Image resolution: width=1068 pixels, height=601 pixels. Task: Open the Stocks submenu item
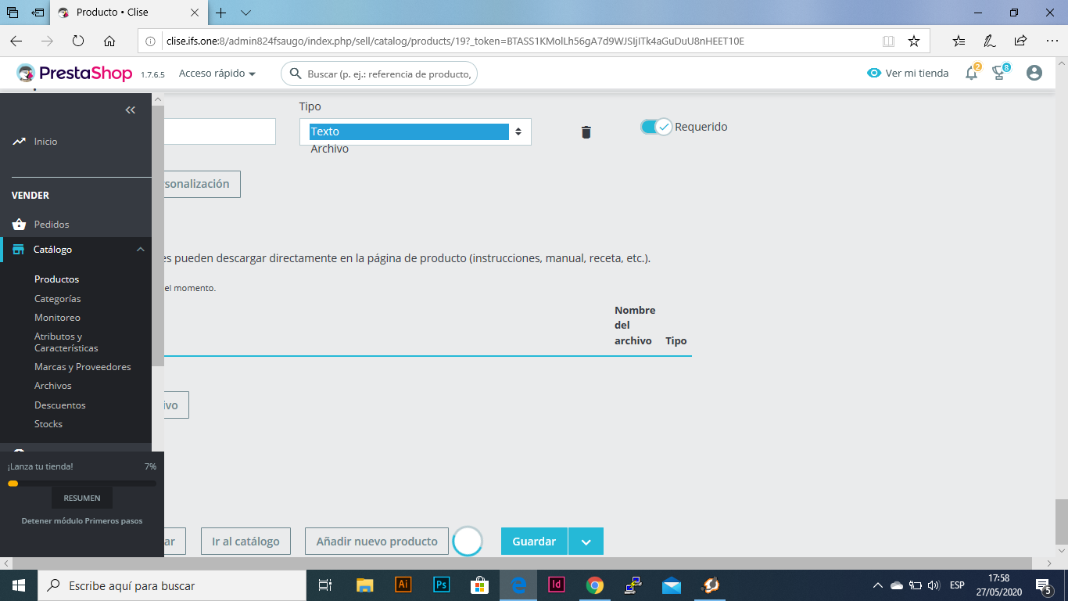48,424
